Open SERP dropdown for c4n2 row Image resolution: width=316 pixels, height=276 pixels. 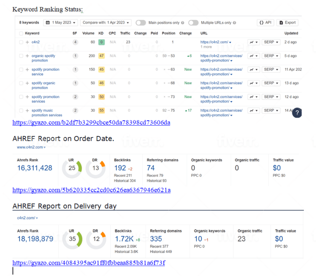click(x=271, y=42)
